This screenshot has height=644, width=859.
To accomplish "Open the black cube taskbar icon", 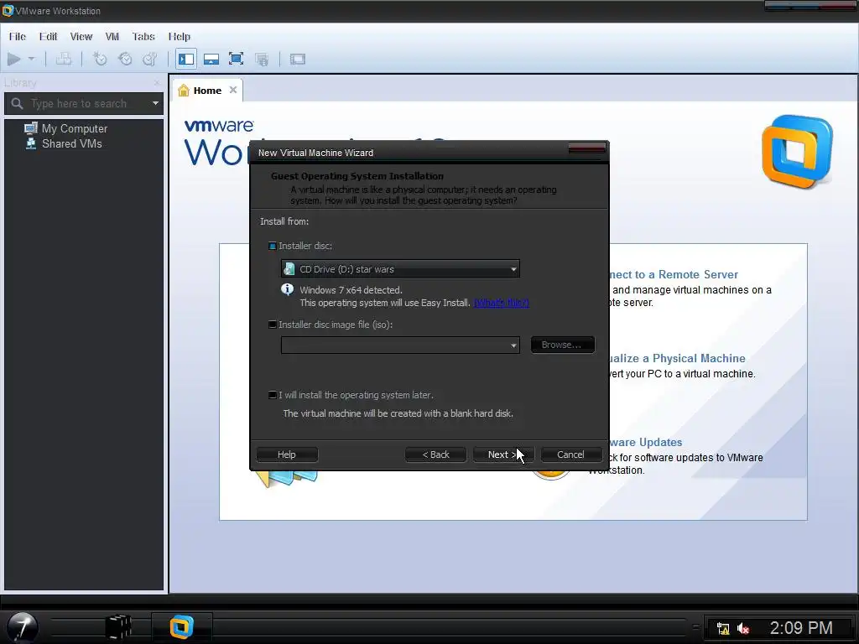I will (118, 627).
